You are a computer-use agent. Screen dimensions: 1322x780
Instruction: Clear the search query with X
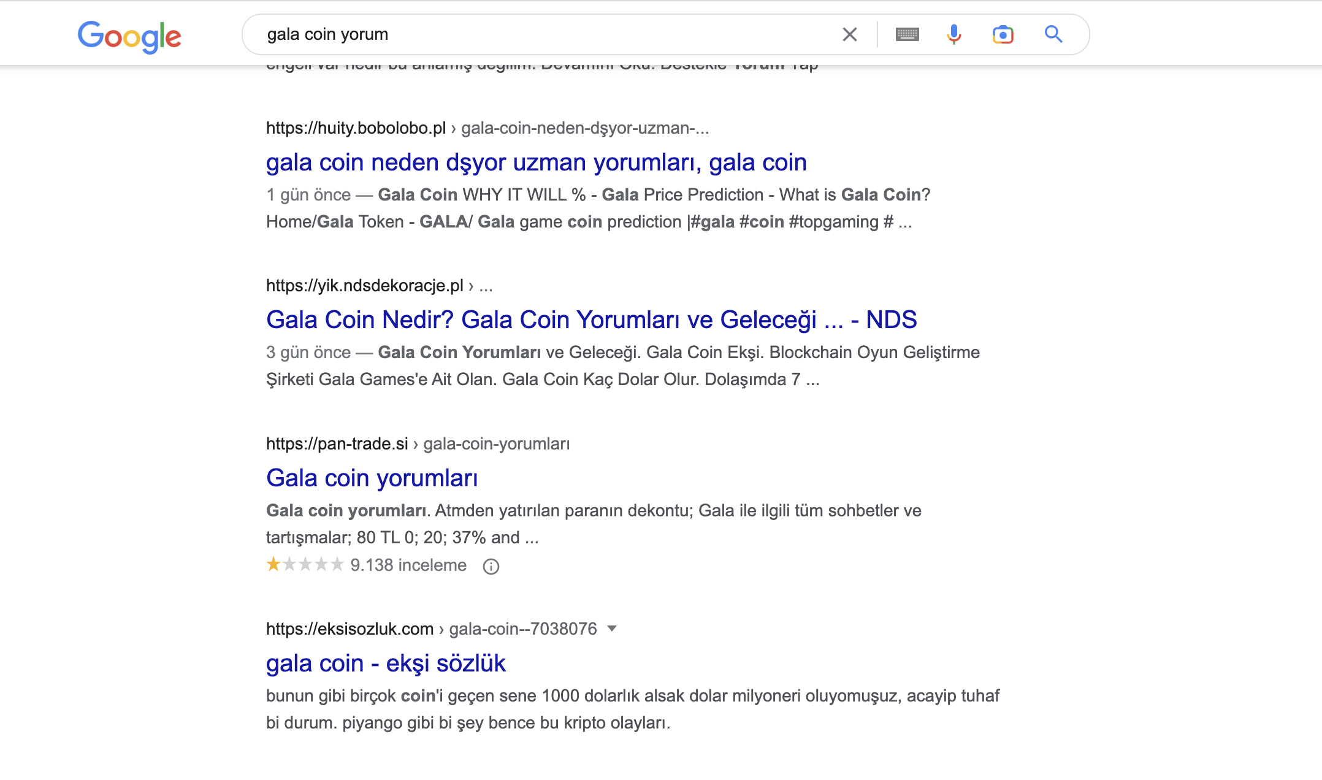(849, 34)
